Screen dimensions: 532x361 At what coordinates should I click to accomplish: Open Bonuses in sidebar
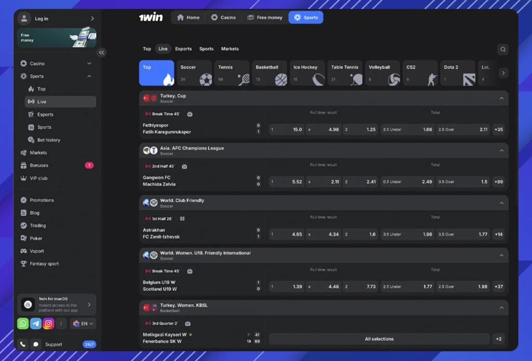point(57,165)
